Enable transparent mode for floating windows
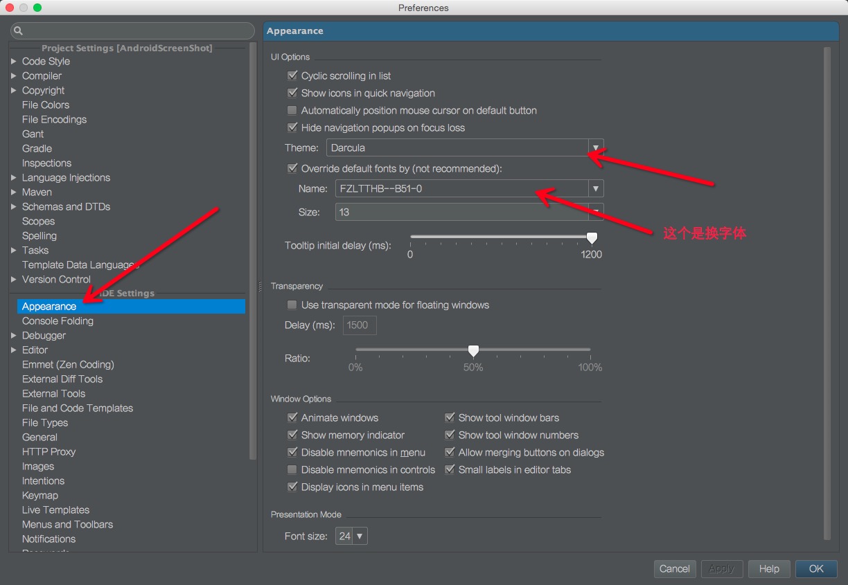 292,305
